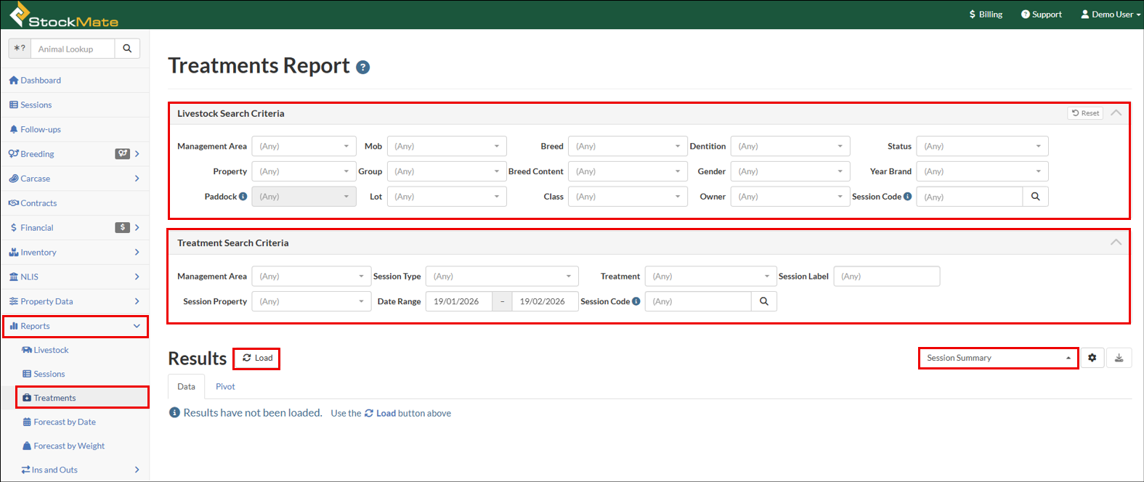Expand the Session Type dropdown
Image resolution: width=1144 pixels, height=482 pixels.
click(x=501, y=277)
